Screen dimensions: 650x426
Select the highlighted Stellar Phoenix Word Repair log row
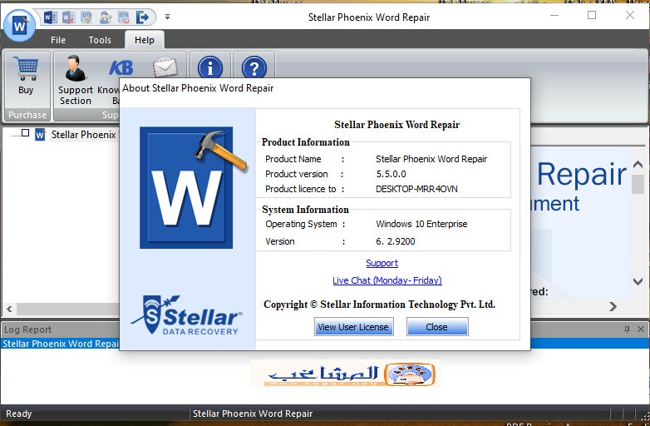[325, 344]
